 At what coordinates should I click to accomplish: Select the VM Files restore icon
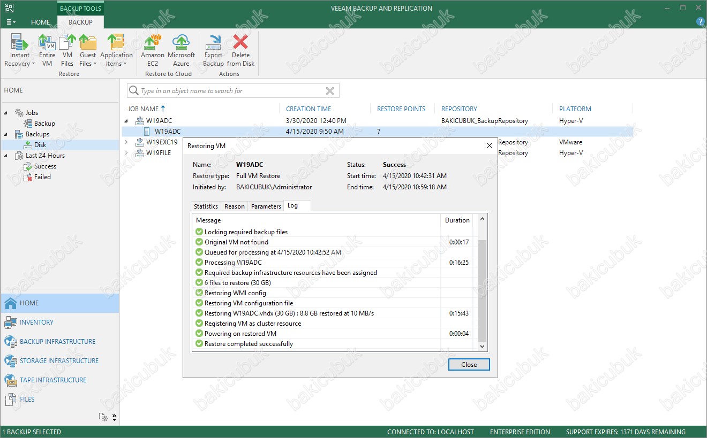coord(67,50)
